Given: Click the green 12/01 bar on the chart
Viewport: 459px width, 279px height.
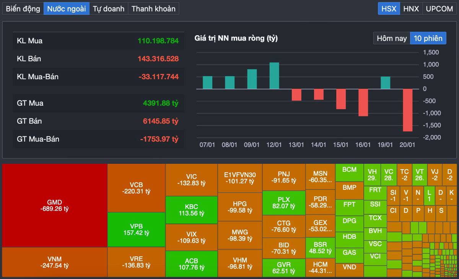Looking at the screenshot, I should [x=274, y=75].
